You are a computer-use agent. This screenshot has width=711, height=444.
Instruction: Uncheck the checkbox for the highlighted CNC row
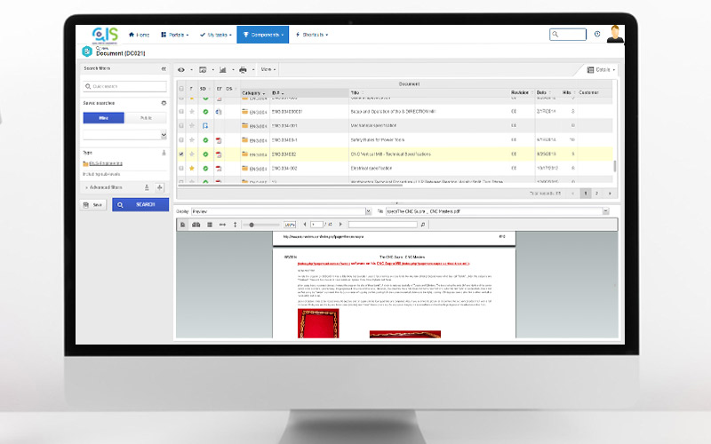point(181,154)
